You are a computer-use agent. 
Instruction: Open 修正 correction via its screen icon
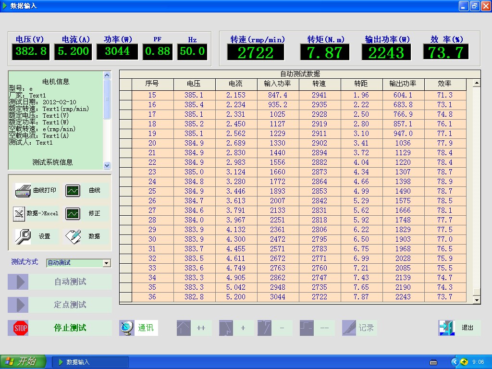tap(72, 213)
